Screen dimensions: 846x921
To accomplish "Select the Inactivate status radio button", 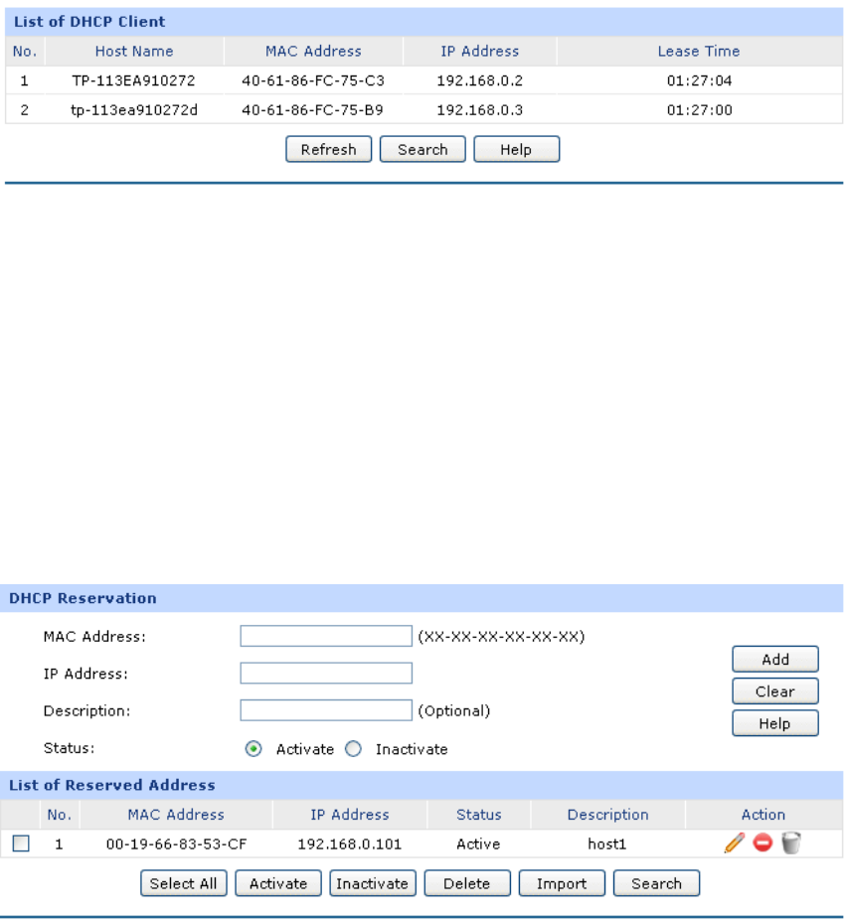I will click(x=353, y=749).
